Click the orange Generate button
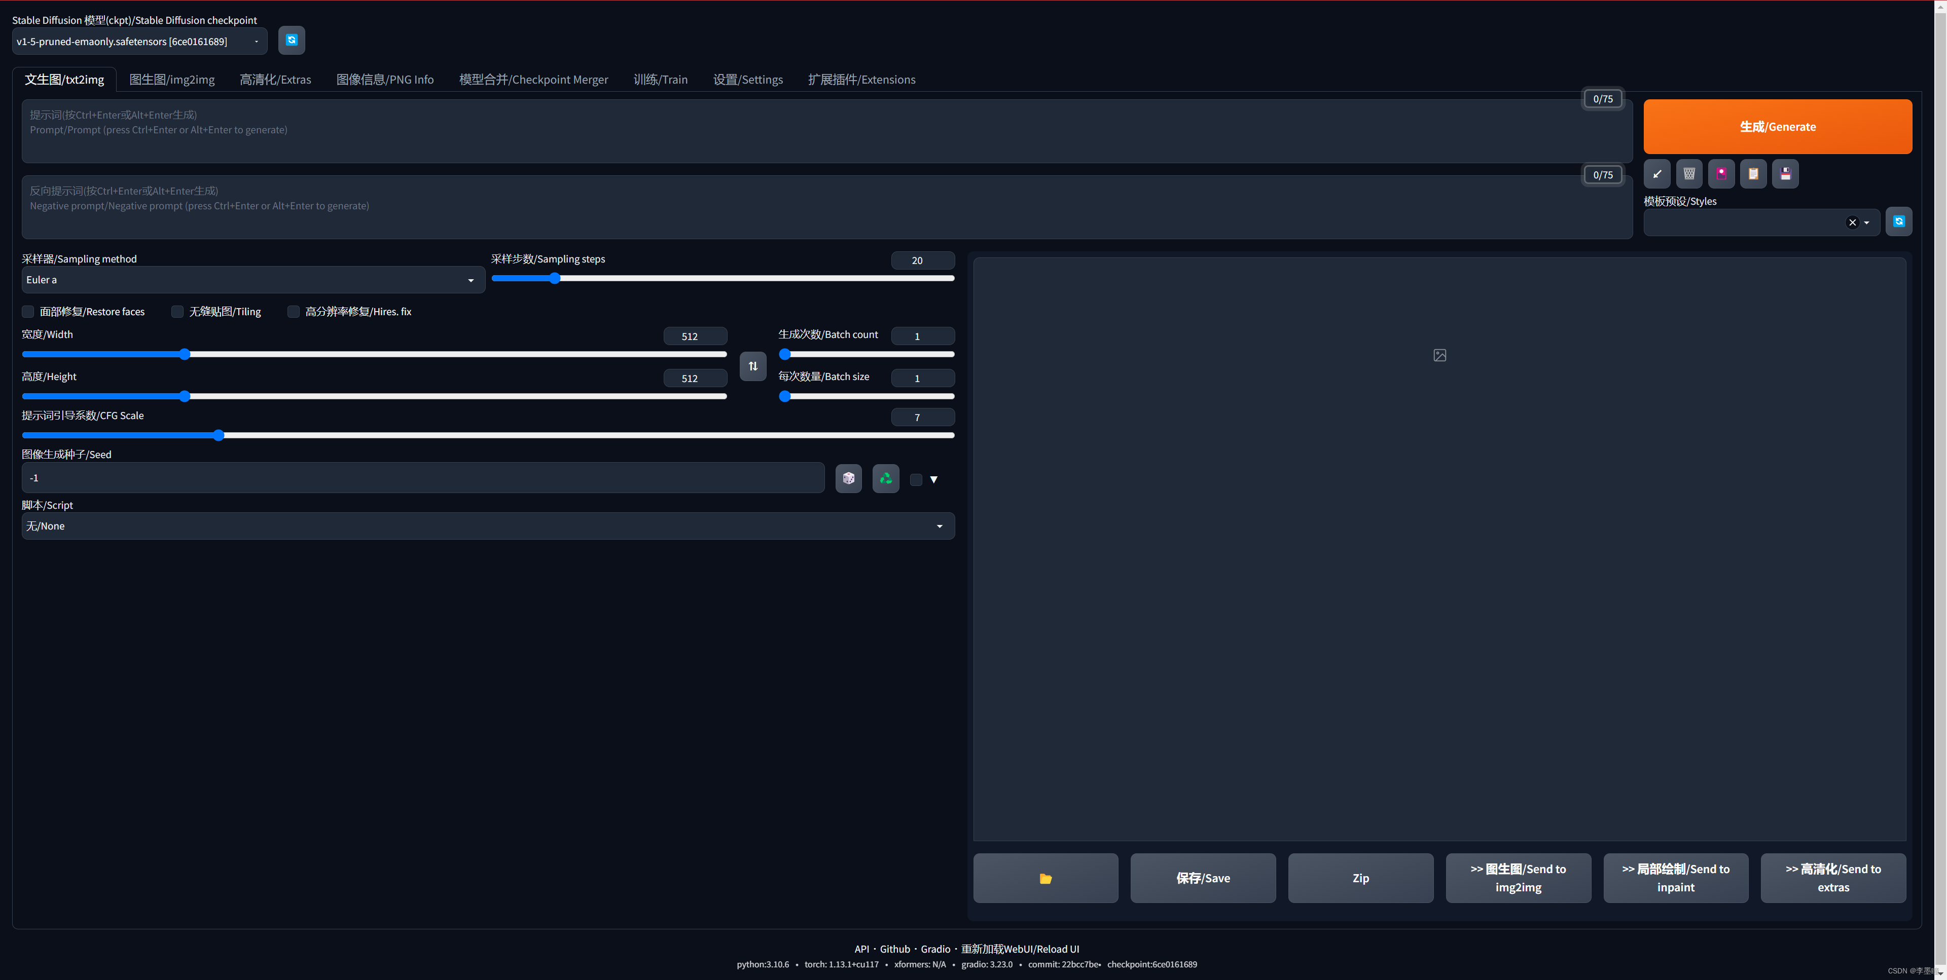 tap(1778, 126)
